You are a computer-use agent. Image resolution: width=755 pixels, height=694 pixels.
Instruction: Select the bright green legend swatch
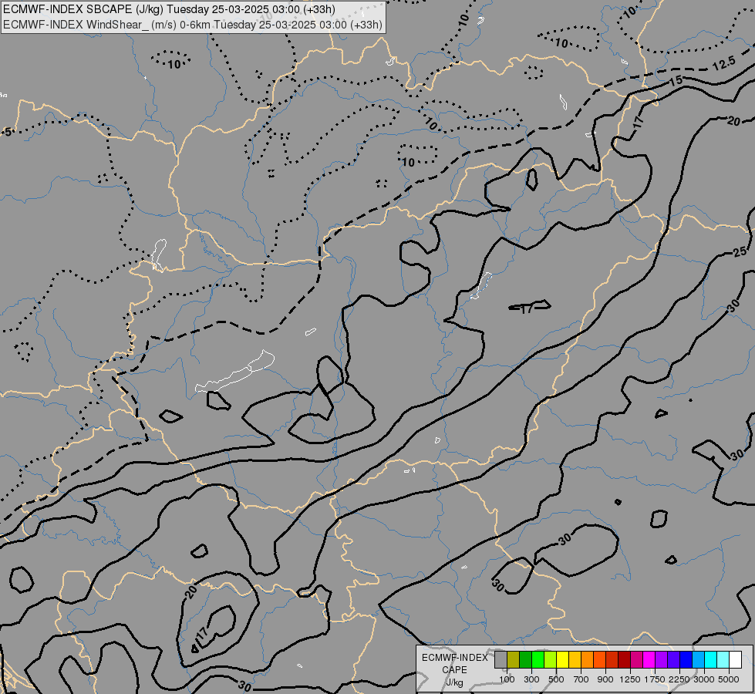pos(538,660)
